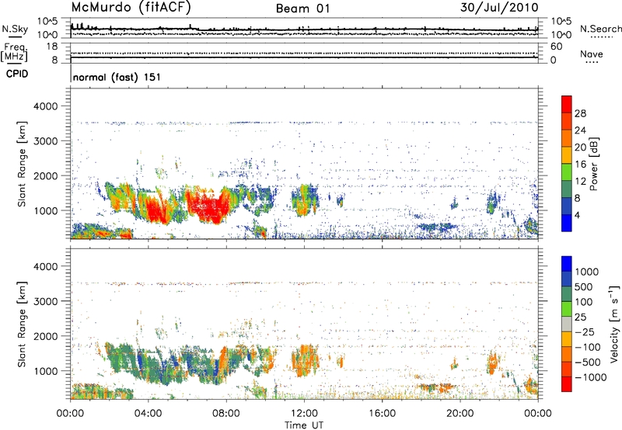Screen dimensions: 622x430
Task: Click the "16:00" time axis label
Action: 382,414
